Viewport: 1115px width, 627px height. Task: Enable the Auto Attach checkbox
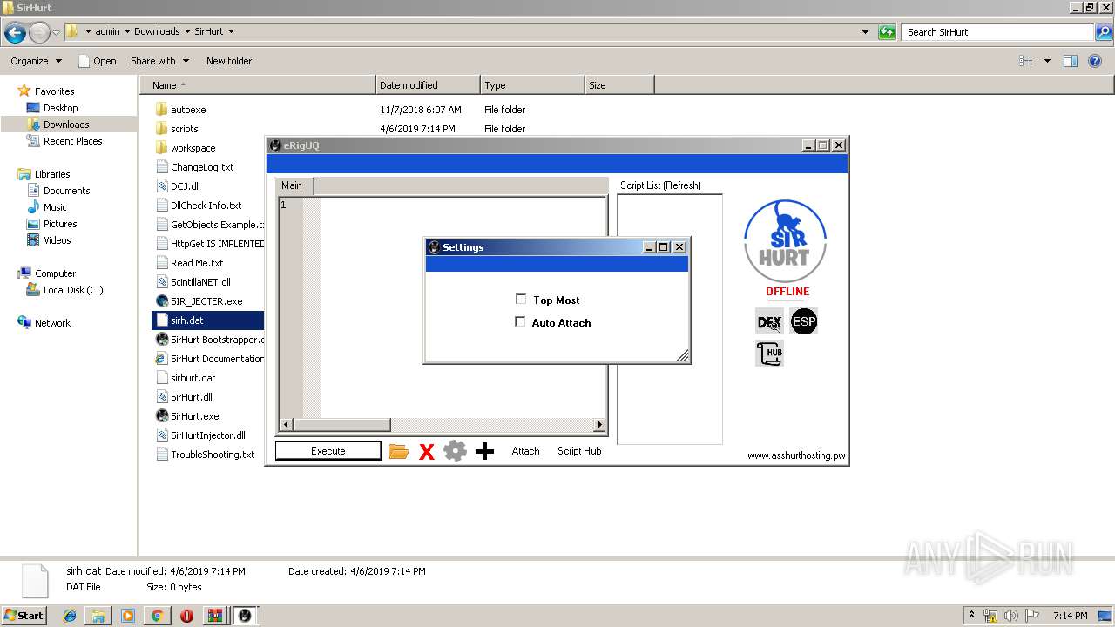coord(521,322)
